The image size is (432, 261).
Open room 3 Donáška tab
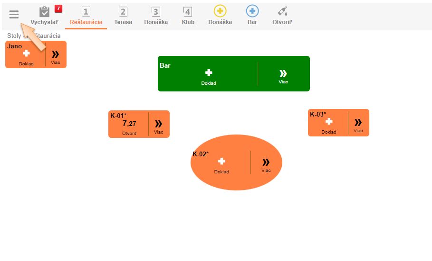(156, 16)
